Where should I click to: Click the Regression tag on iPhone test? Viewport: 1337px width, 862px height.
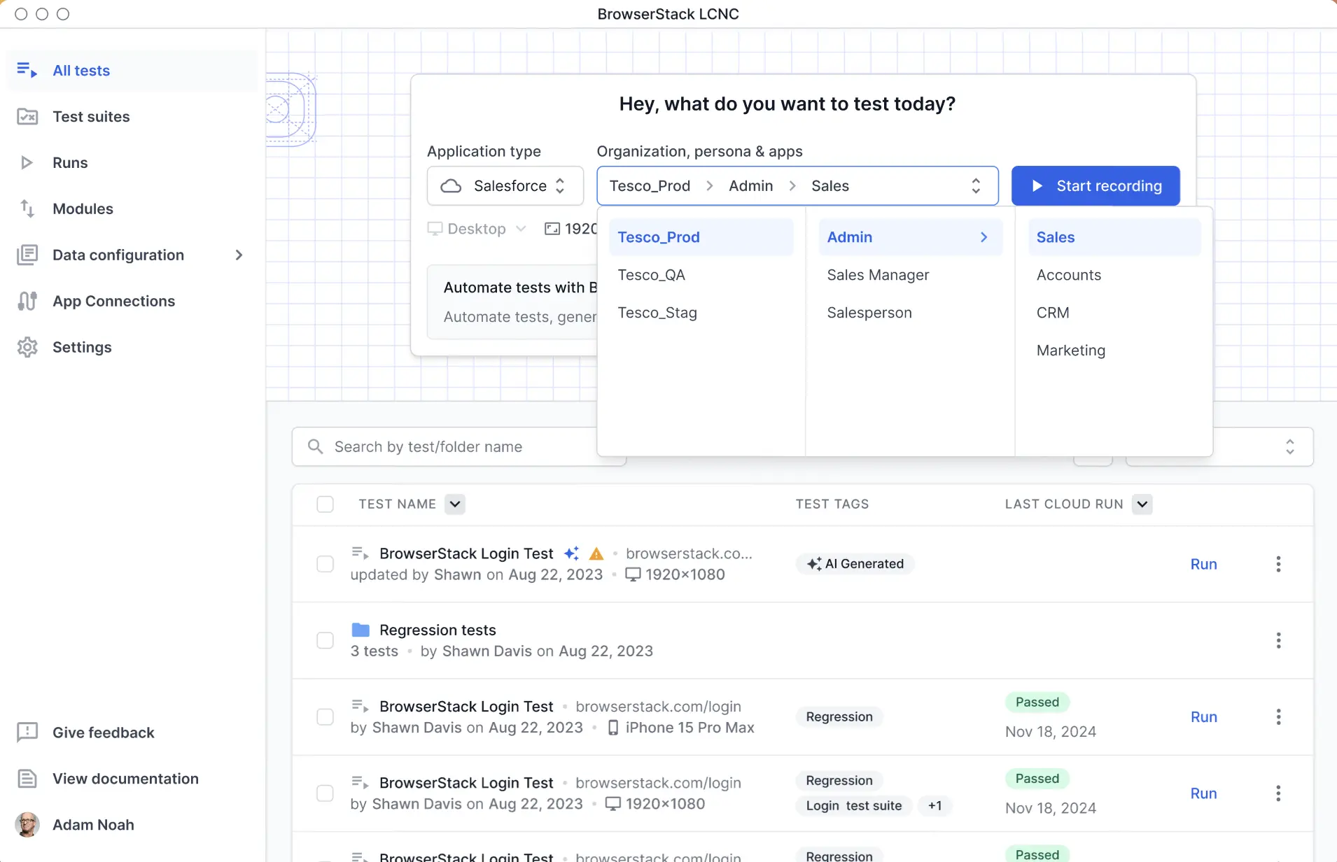point(839,717)
